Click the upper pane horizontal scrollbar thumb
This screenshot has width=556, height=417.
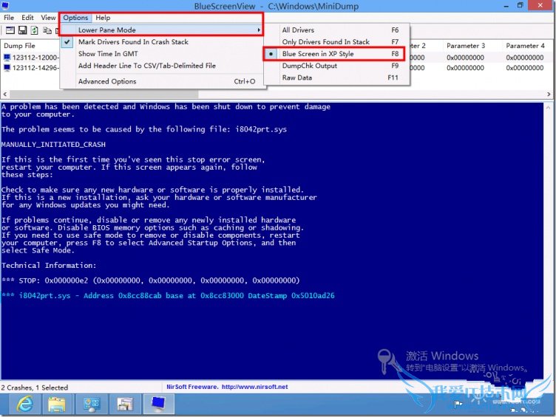click(x=104, y=94)
